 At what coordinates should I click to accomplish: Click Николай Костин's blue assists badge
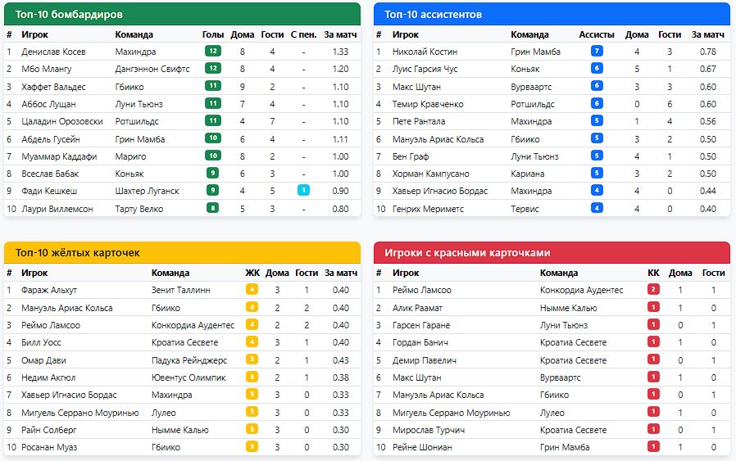tap(597, 52)
